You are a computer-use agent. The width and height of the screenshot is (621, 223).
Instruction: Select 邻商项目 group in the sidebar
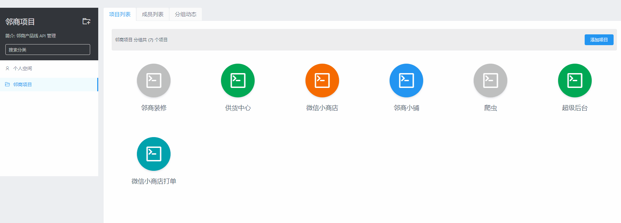[x=49, y=85]
